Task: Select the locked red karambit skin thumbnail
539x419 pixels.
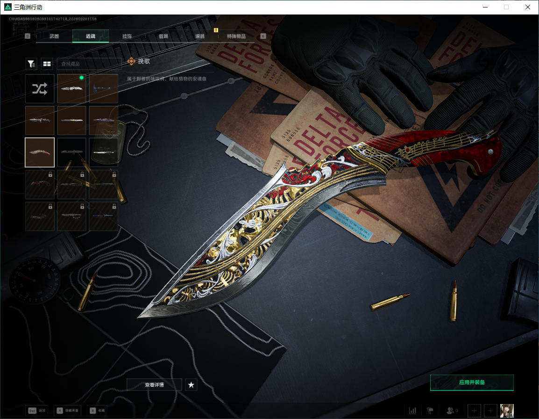Action: (40, 184)
